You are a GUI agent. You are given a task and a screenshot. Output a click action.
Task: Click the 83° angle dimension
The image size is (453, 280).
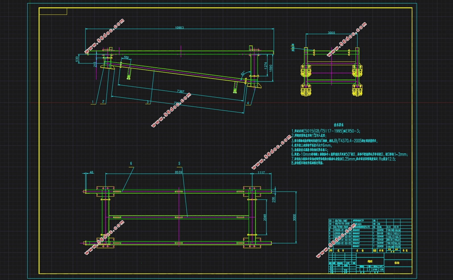(243, 73)
